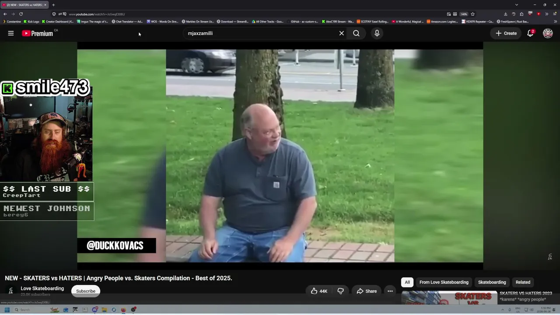Open tracking protection shield icon
Viewport: 560px width, 315px height.
pyautogui.click(x=54, y=14)
